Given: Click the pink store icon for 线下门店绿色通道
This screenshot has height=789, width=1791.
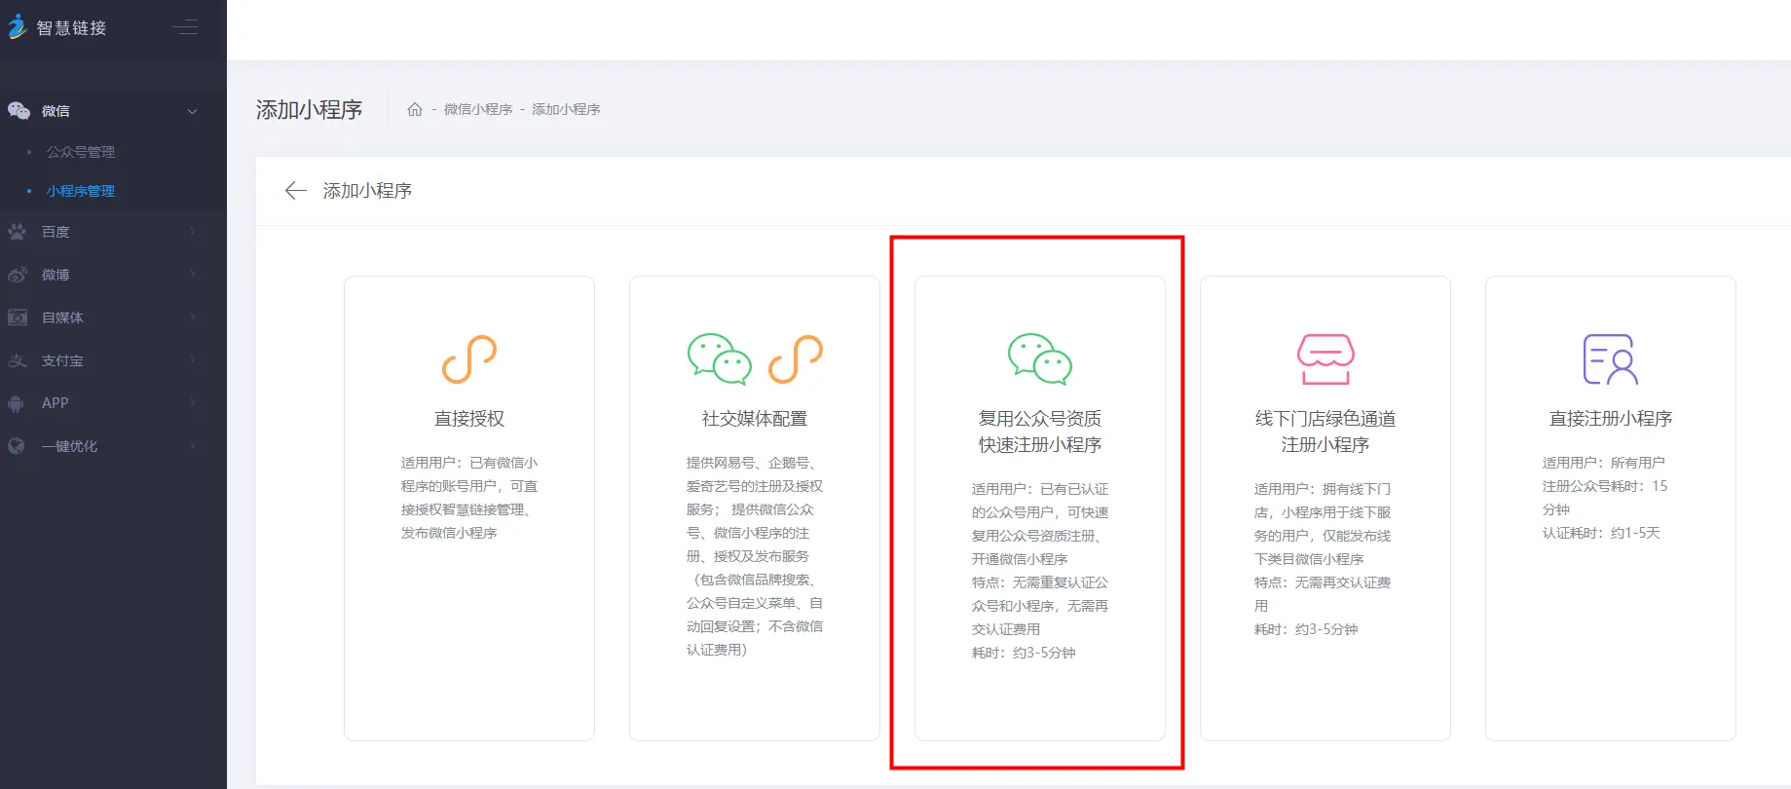Looking at the screenshot, I should tap(1325, 358).
